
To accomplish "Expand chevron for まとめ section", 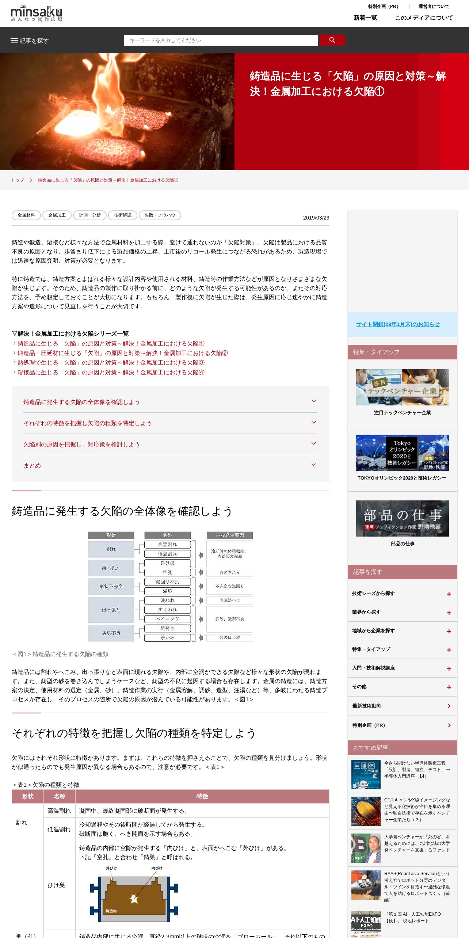I will click(x=313, y=465).
